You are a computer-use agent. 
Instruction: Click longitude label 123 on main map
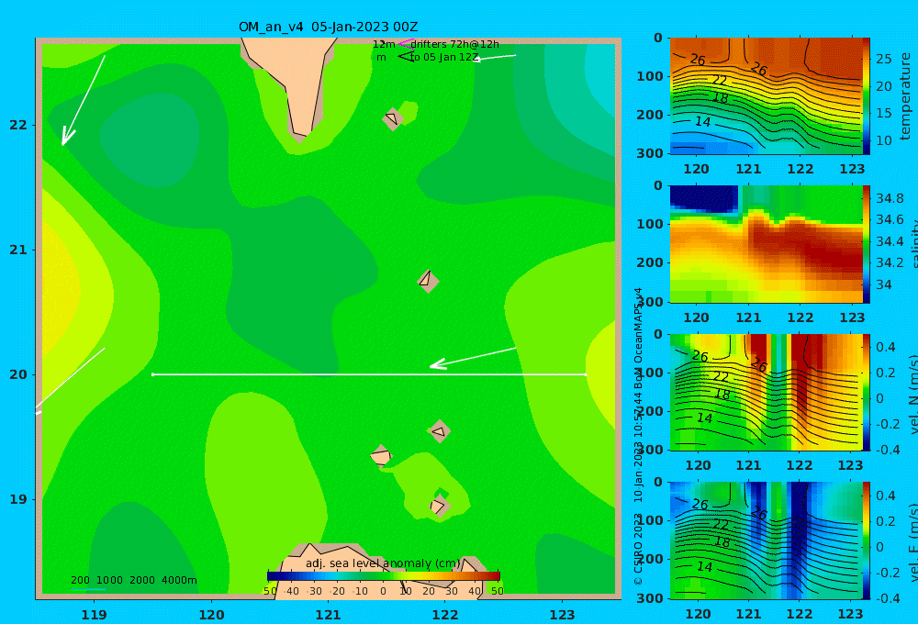click(x=562, y=615)
